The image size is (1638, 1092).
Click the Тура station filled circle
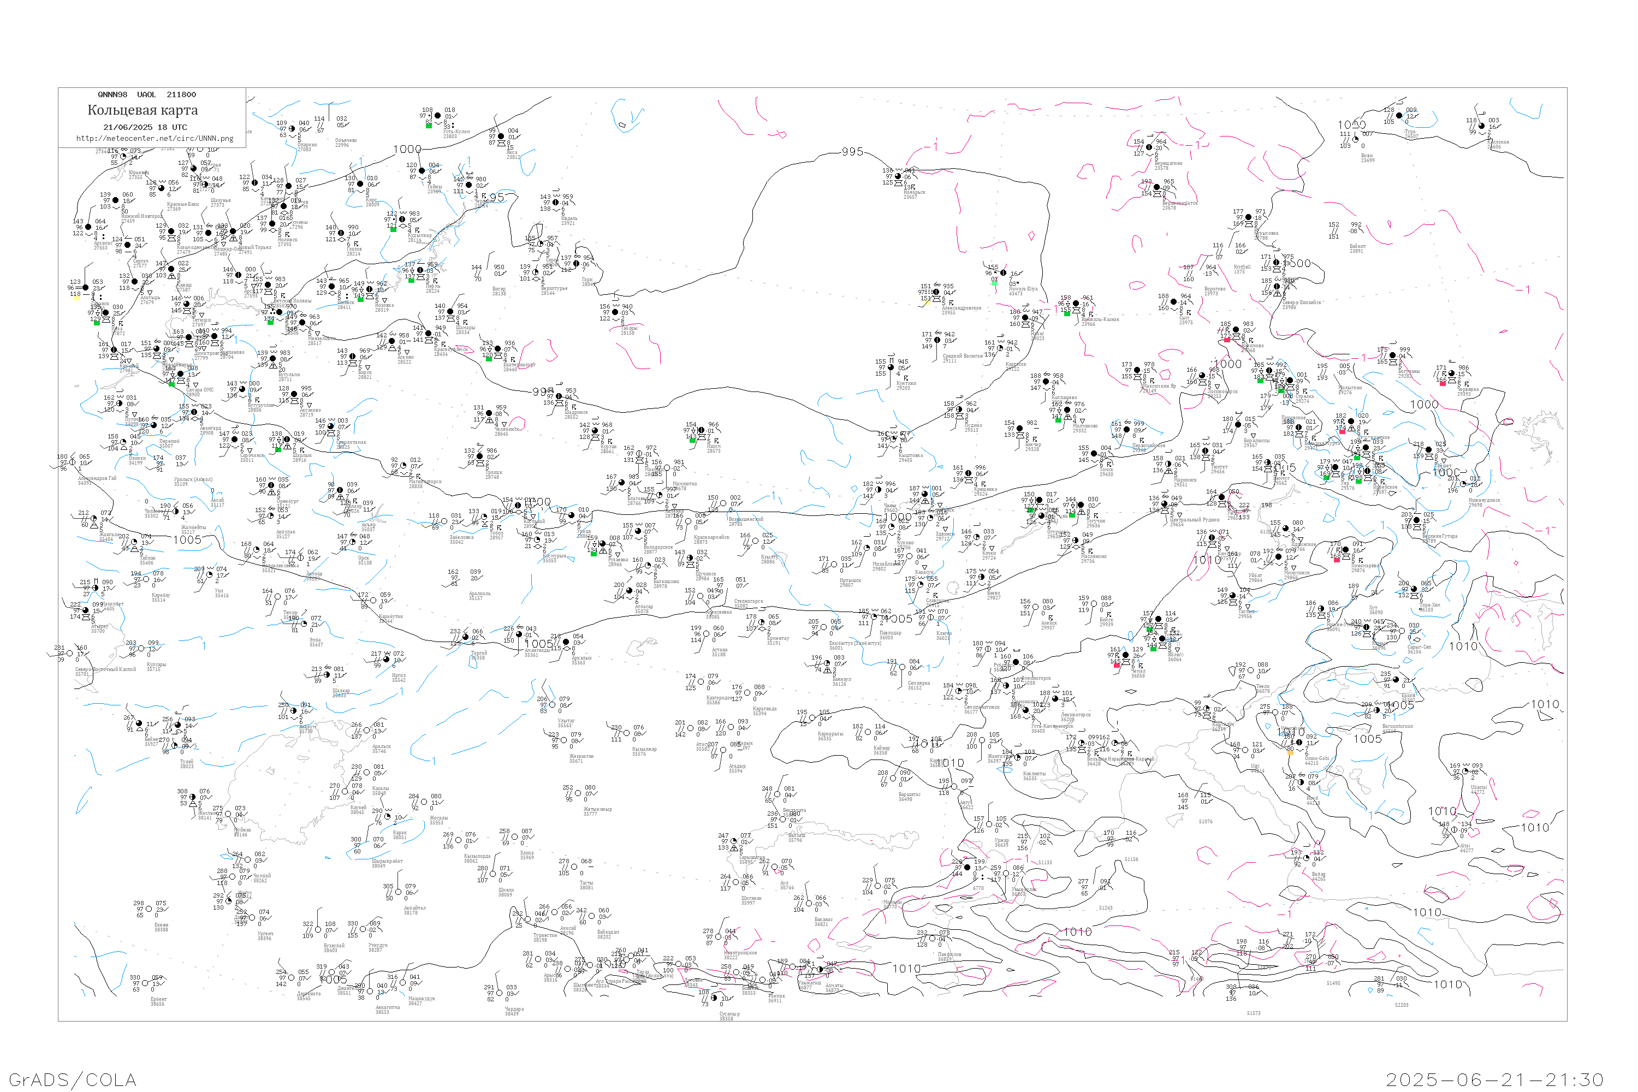(x=1400, y=116)
